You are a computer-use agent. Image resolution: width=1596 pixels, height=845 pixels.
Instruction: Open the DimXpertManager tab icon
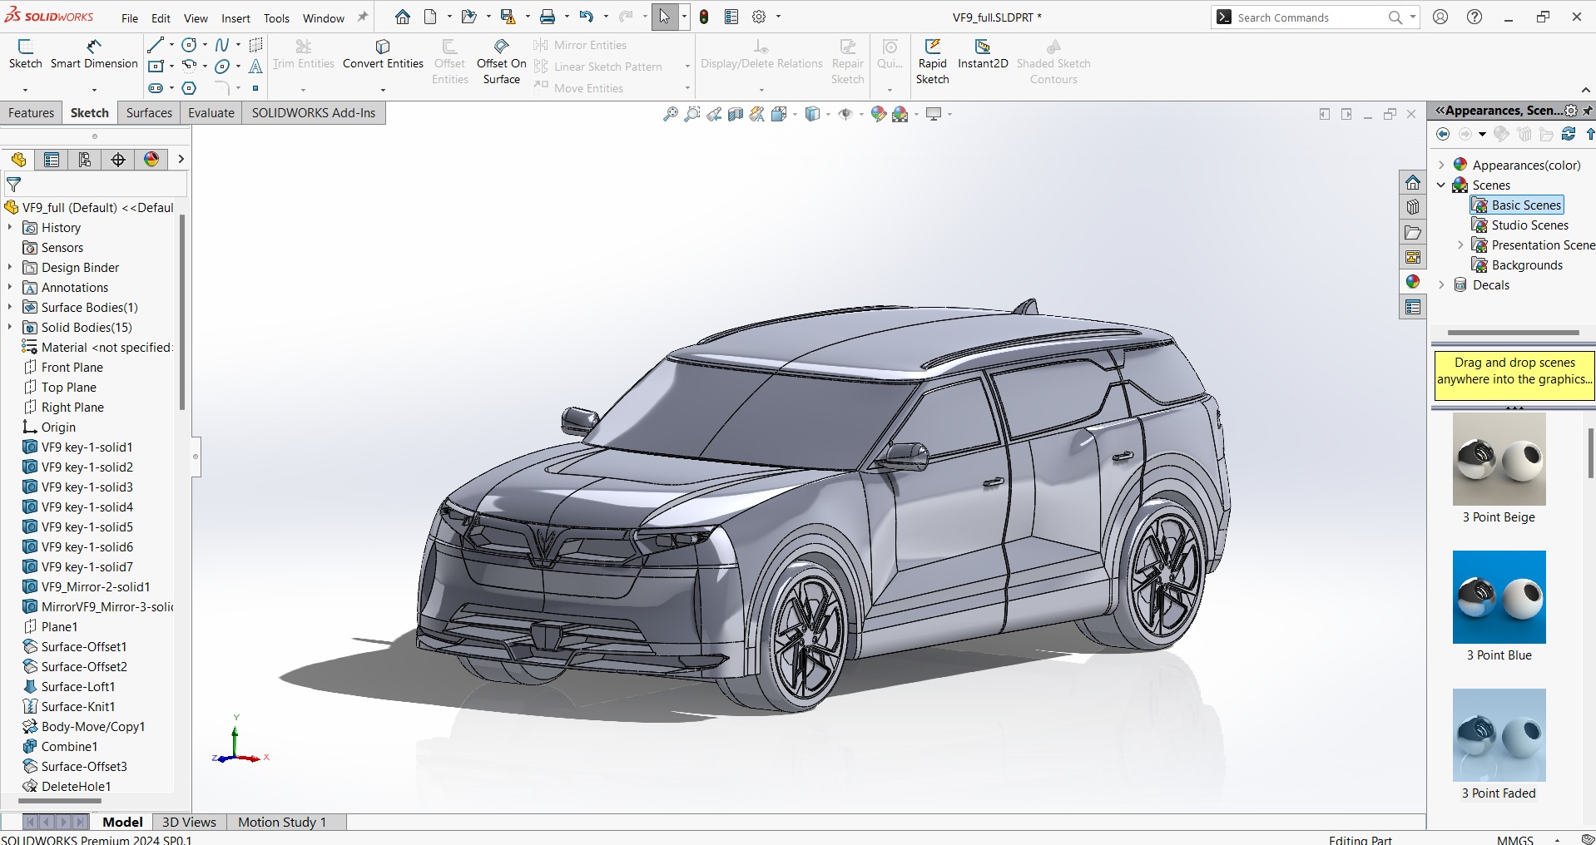[x=118, y=160]
